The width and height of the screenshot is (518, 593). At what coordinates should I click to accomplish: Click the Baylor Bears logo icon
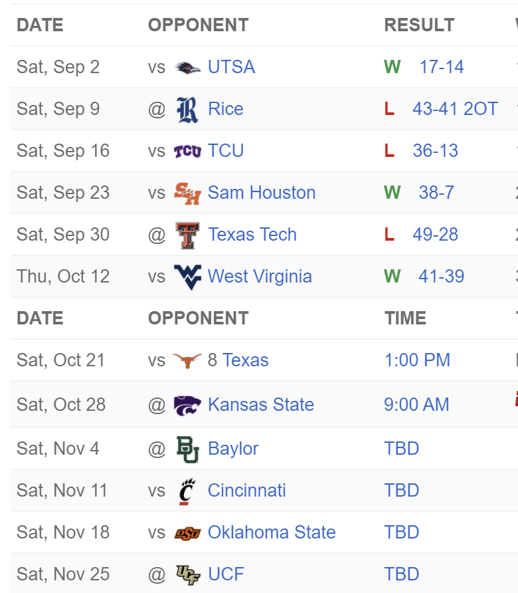pyautogui.click(x=187, y=449)
